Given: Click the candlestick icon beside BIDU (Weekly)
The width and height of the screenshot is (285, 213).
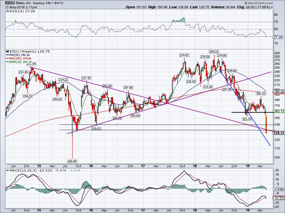Looking at the screenshot, I should tap(8, 51).
